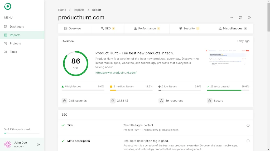Collapse the MENU sidebar section
Viewport: 270px width, 151px height.
tap(8, 18)
